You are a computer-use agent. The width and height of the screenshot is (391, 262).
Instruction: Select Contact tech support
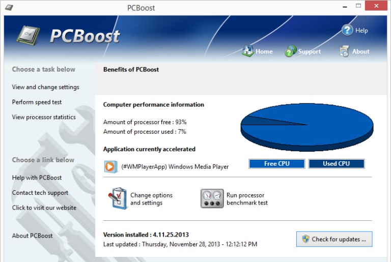40,193
